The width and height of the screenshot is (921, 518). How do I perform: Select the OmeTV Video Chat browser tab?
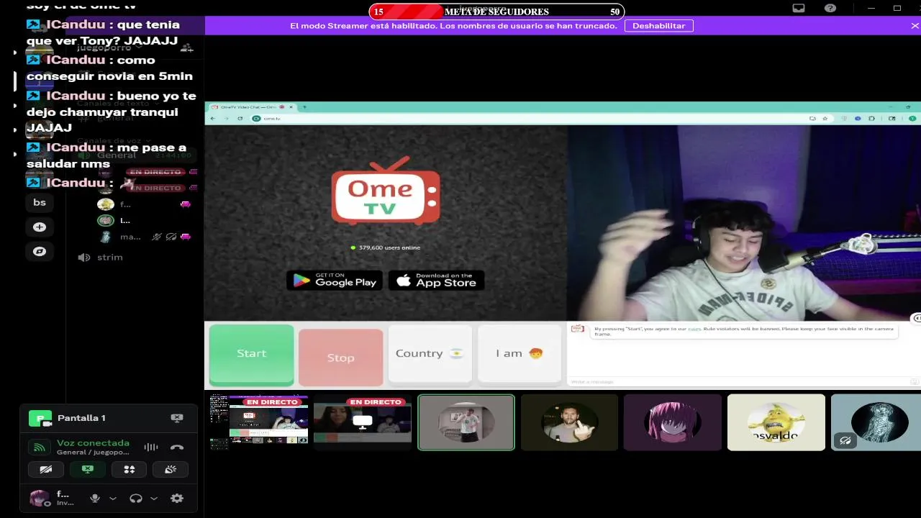(x=250, y=107)
